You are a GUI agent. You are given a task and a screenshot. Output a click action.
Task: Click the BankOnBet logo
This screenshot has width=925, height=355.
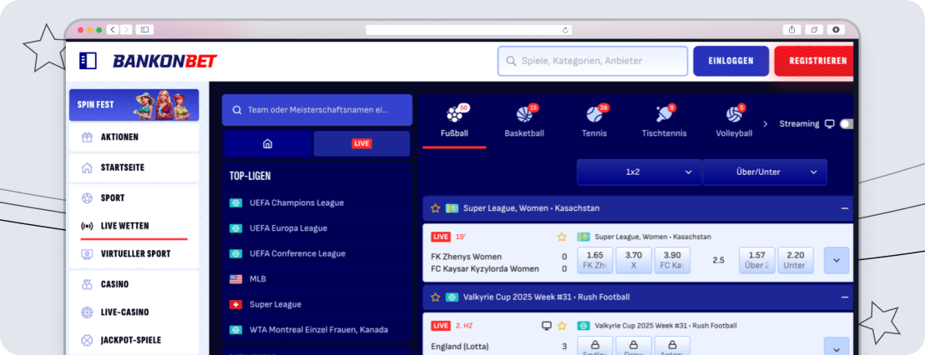165,61
